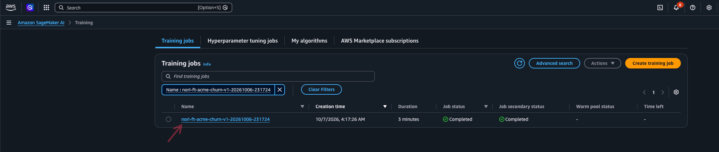Refresh the training jobs list

coord(520,63)
